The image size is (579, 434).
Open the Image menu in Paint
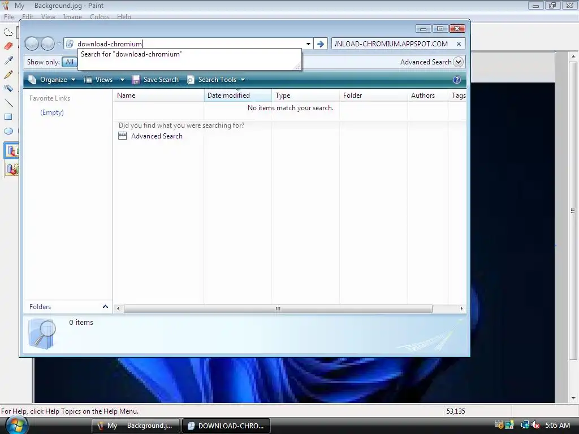(x=72, y=16)
